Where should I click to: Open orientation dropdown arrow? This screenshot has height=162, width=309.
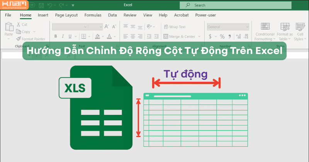tap(154, 27)
